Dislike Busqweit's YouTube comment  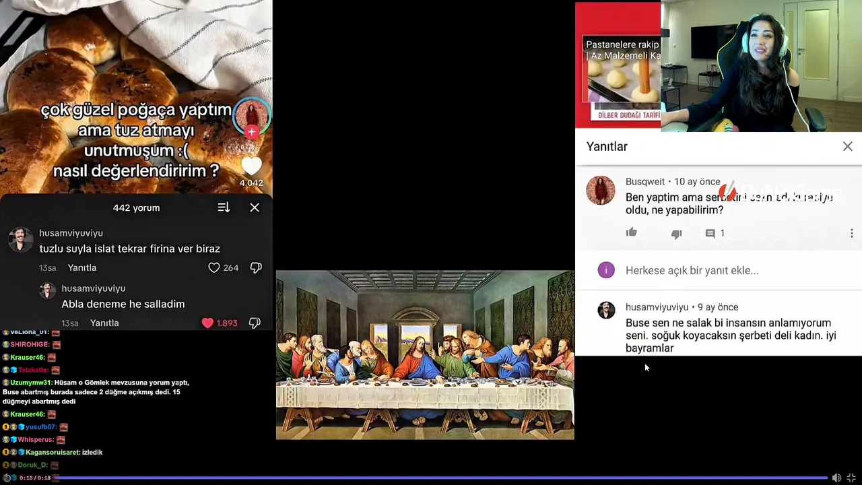(x=676, y=233)
